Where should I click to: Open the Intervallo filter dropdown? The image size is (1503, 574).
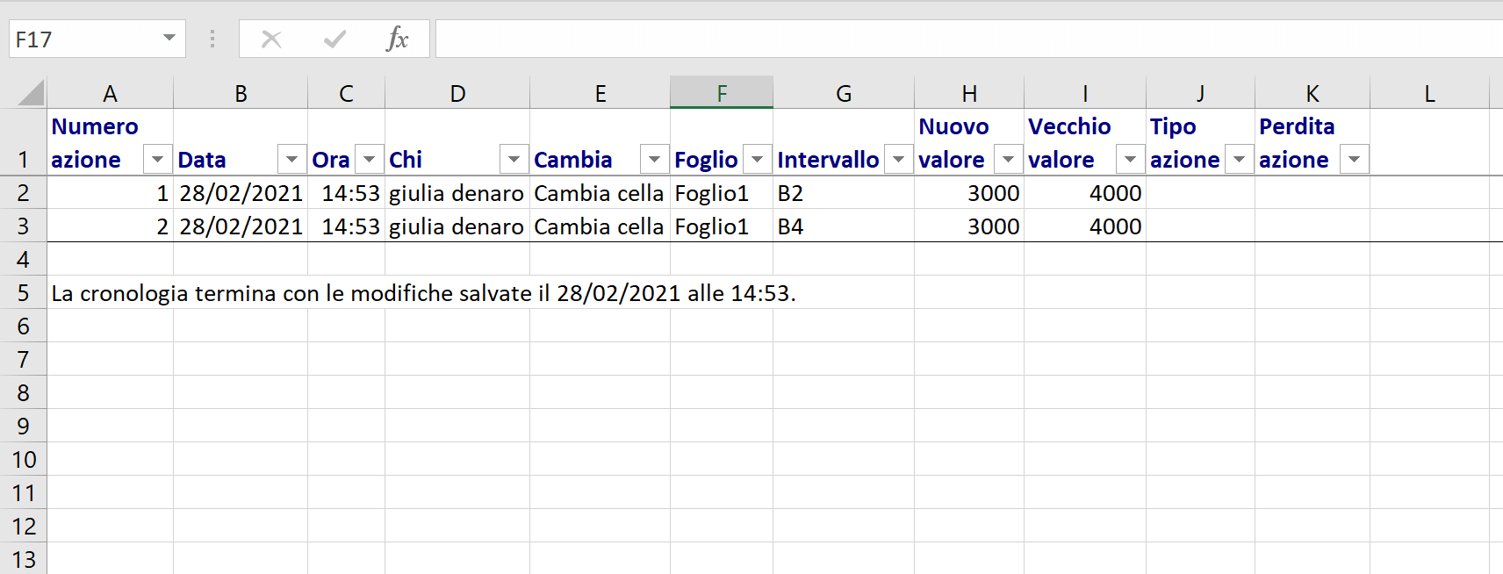pyautogui.click(x=898, y=159)
